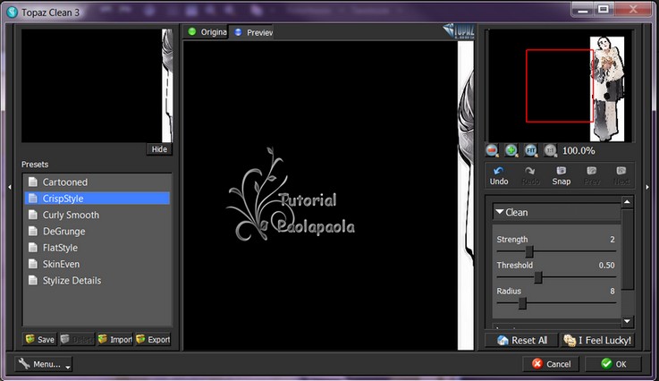This screenshot has width=659, height=381.
Task: Click the zoom in magnifier icon
Action: [x=511, y=150]
